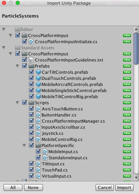Select all items with All button
Image resolution: width=139 pixels, height=194 pixels.
pyautogui.click(x=13, y=188)
